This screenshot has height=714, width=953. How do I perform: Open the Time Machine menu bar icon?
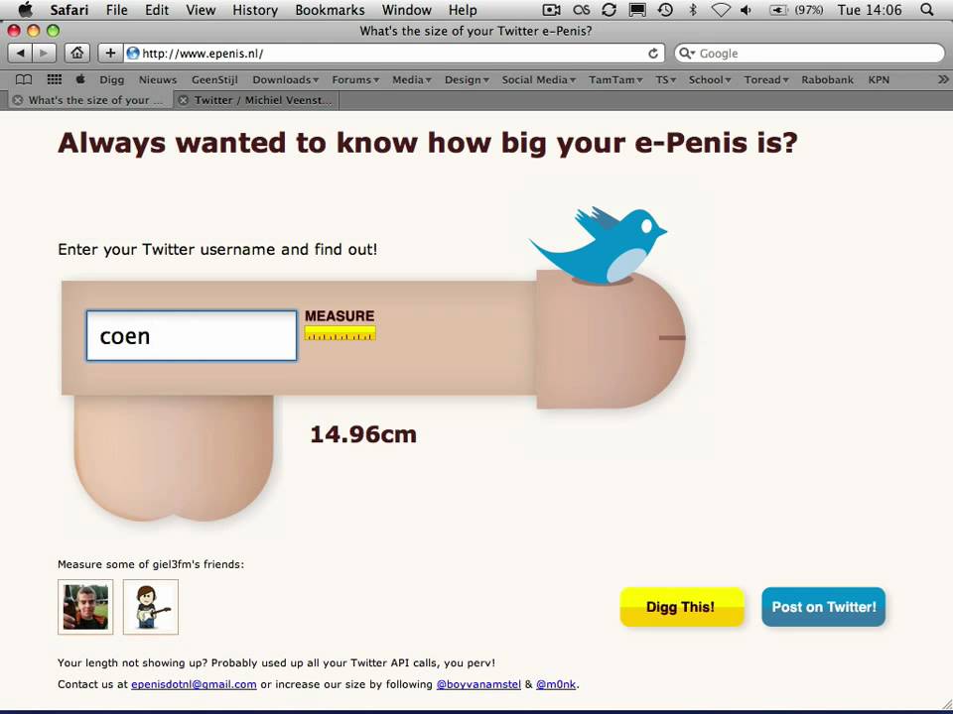pos(665,10)
